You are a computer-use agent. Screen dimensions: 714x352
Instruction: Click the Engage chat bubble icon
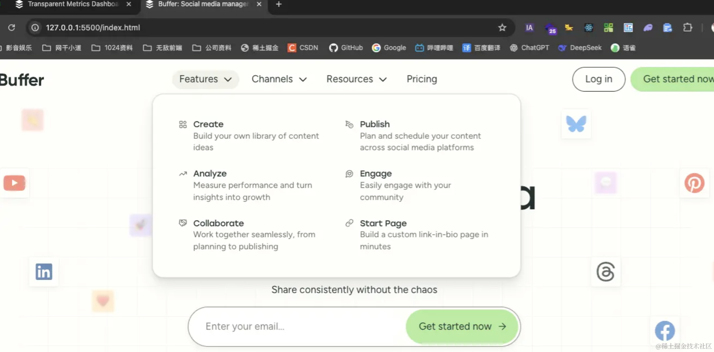(349, 174)
